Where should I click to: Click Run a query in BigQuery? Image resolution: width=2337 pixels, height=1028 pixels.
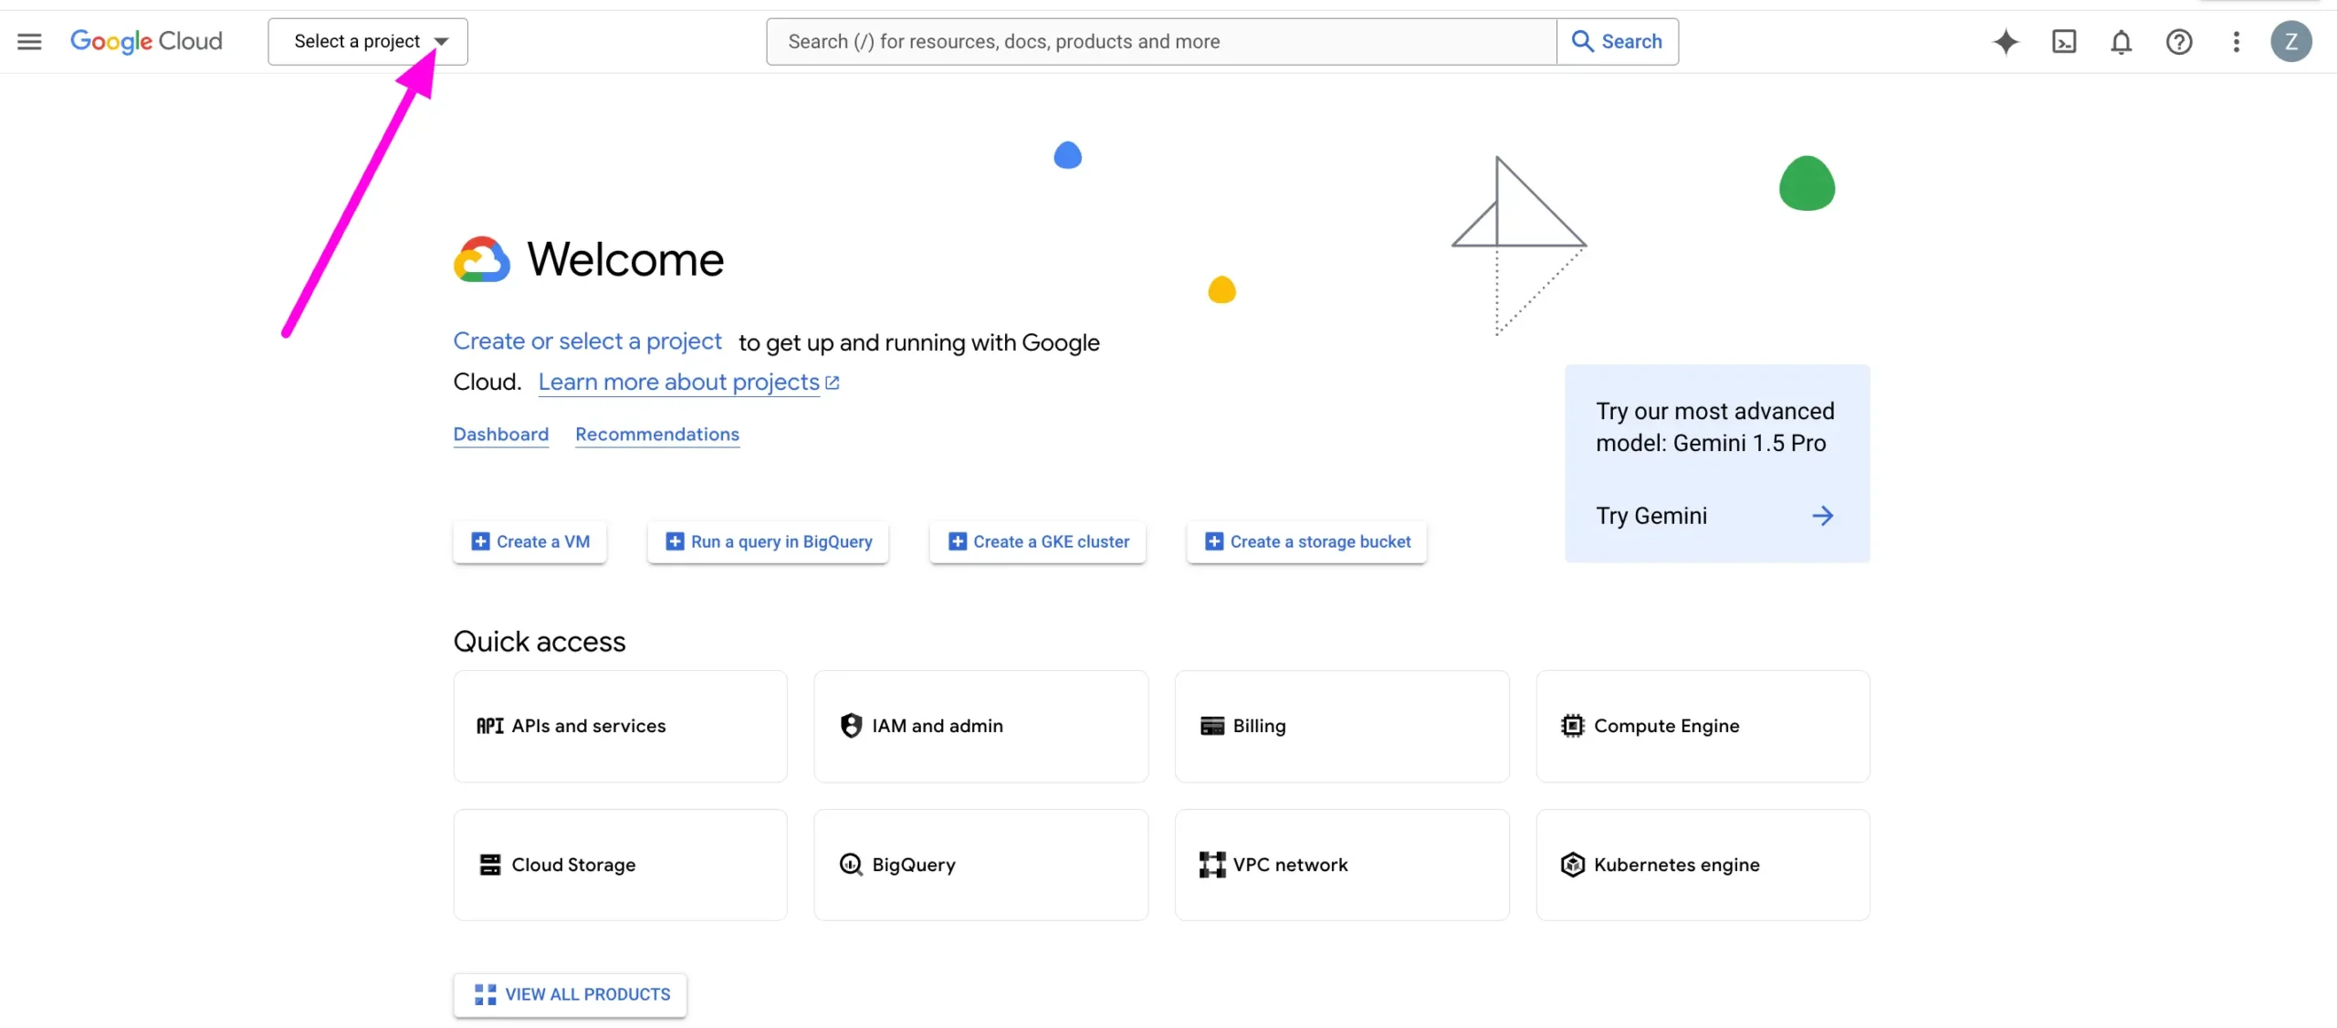point(768,540)
